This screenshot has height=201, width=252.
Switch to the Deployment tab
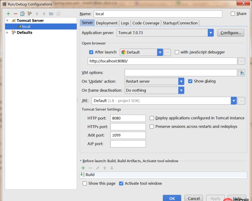107,23
